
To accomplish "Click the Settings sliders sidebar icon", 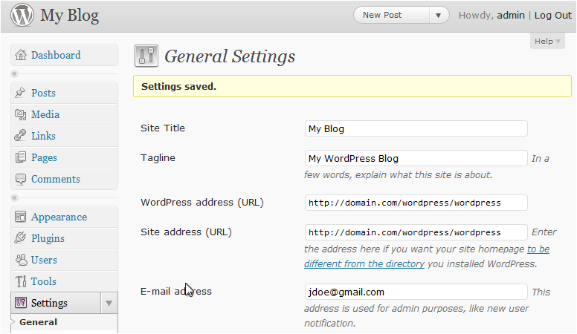I will 21,303.
